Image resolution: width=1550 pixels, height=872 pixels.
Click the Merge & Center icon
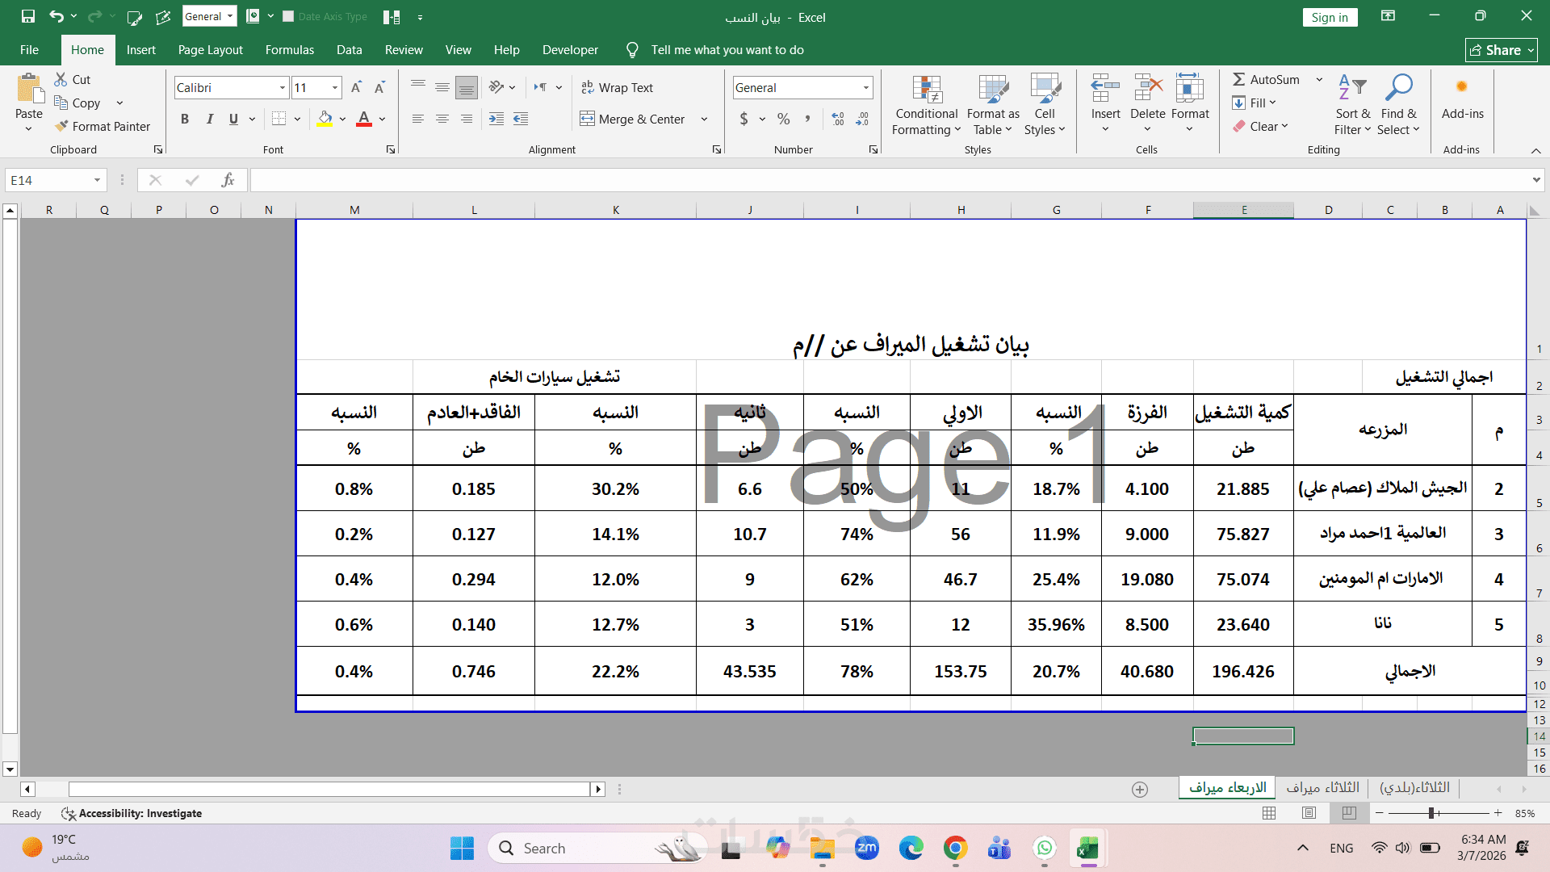click(x=587, y=119)
